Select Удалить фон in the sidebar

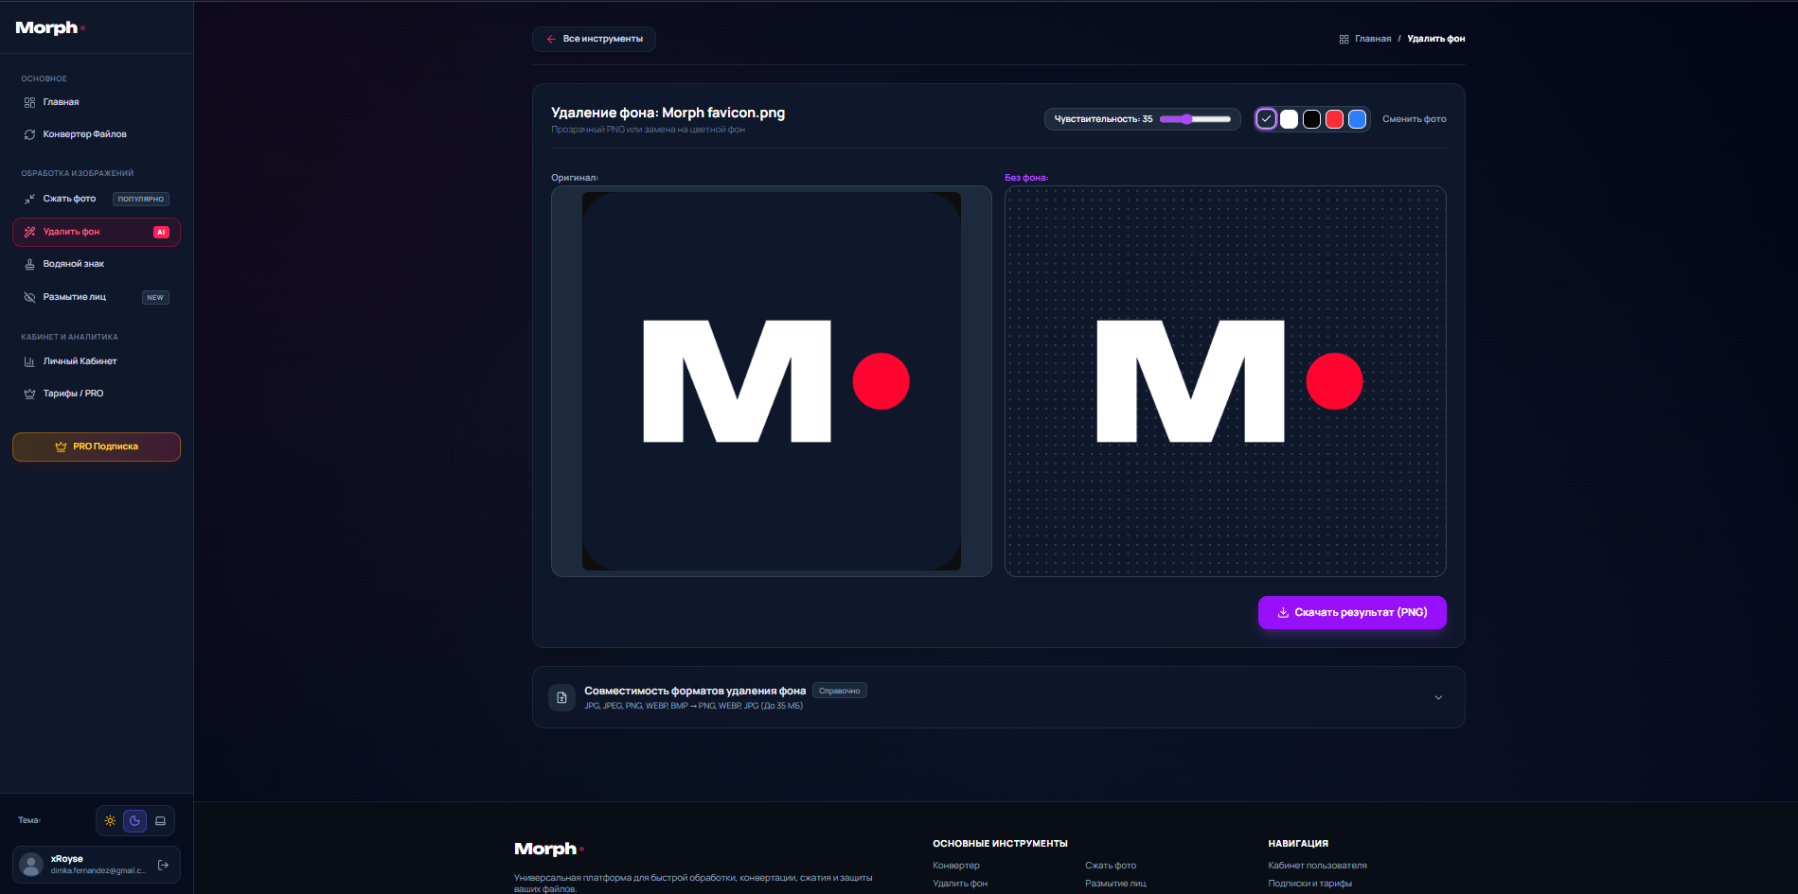[97, 232]
